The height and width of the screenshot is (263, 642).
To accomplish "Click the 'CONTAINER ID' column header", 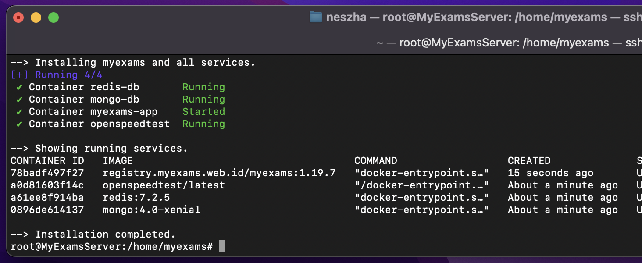I will (x=47, y=161).
